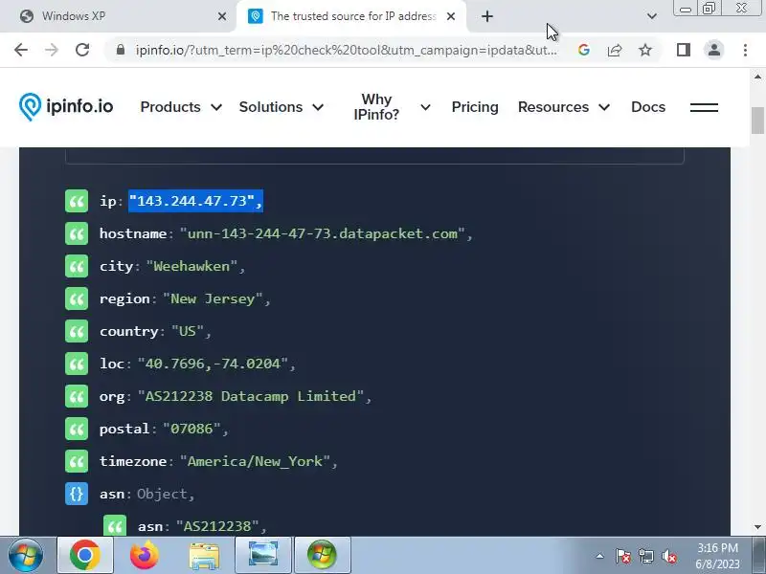Screen dimensions: 766x574
Task: Open the Windows Start menu
Action: point(26,555)
